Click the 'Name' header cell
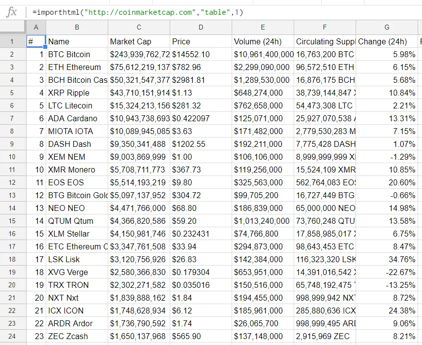This screenshot has width=422, height=345. (77, 41)
